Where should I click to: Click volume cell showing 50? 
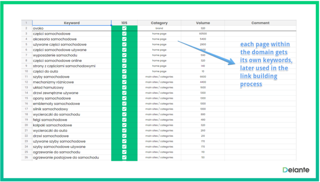click(203, 157)
